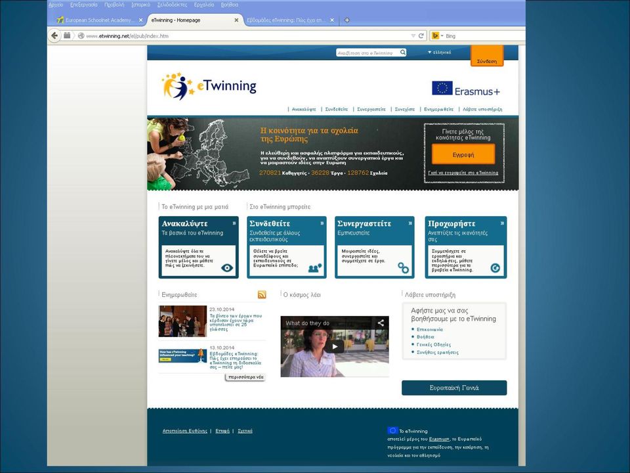Click Συνεχίστε in the site navigation bar

[405, 110]
